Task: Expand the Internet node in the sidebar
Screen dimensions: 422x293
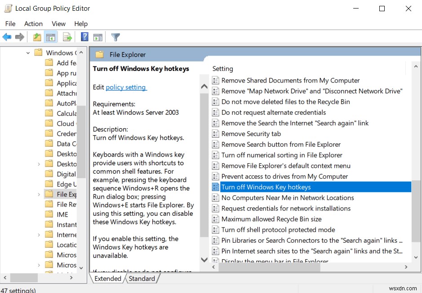Action: 39,234
